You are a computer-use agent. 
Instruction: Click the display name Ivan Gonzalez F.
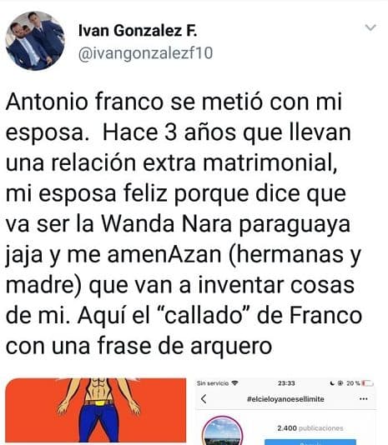click(x=138, y=30)
